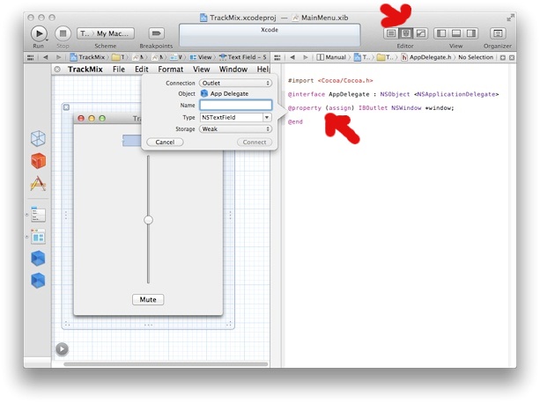Screen dimensions: 540x403
Task: Toggle the Breakpoints button
Action: 156,33
